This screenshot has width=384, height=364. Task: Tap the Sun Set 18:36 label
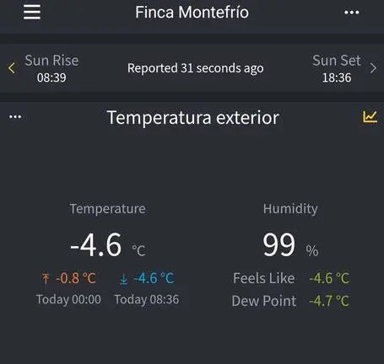pyautogui.click(x=337, y=68)
